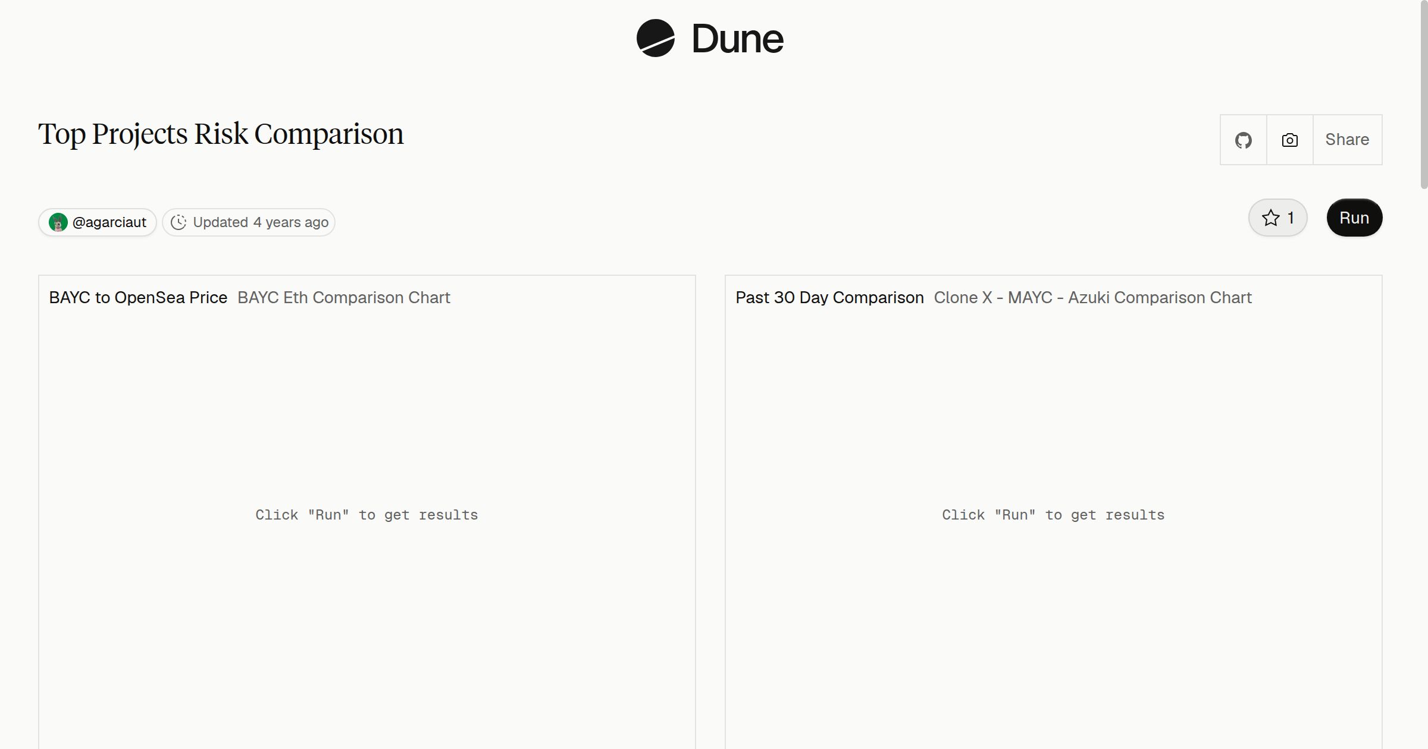
Task: Click the black Run button
Action: point(1354,218)
